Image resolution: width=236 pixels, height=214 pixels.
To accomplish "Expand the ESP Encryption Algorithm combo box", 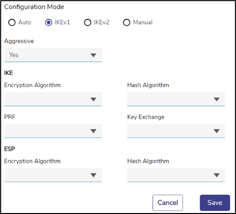I will tap(53, 175).
